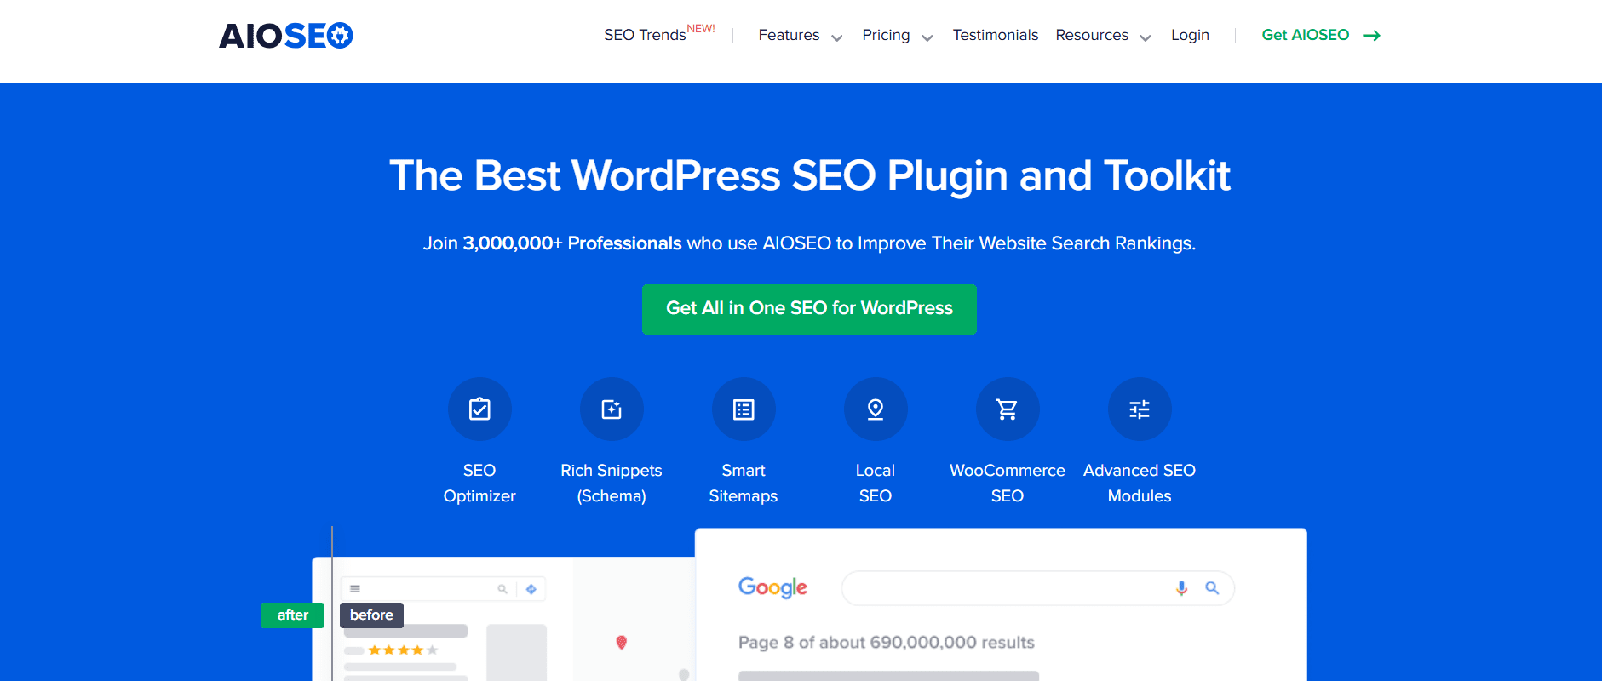Select the Advanced SEO Modules sliders icon

(x=1140, y=409)
